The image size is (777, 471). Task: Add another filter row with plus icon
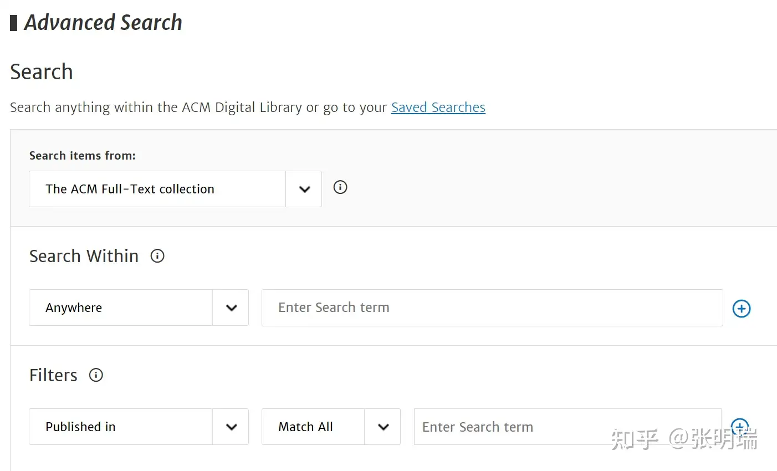coord(740,426)
